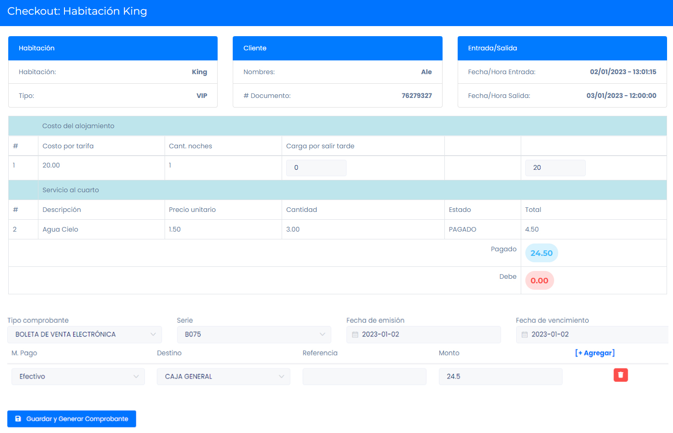Click the lodging total field showing 20

[555, 168]
